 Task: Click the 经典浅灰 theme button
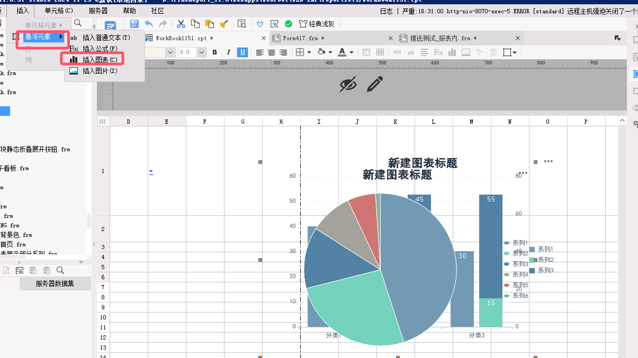click(317, 24)
